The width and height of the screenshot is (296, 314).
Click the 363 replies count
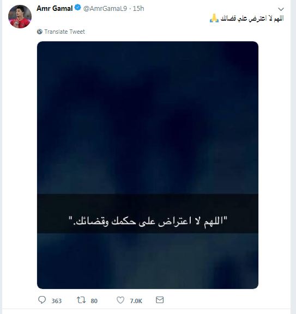[x=56, y=301]
